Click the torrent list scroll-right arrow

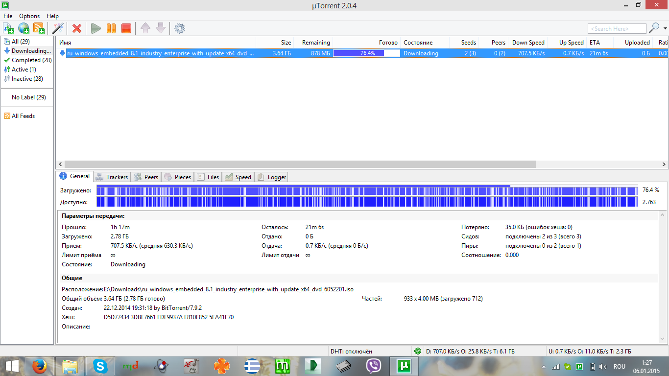(x=664, y=164)
